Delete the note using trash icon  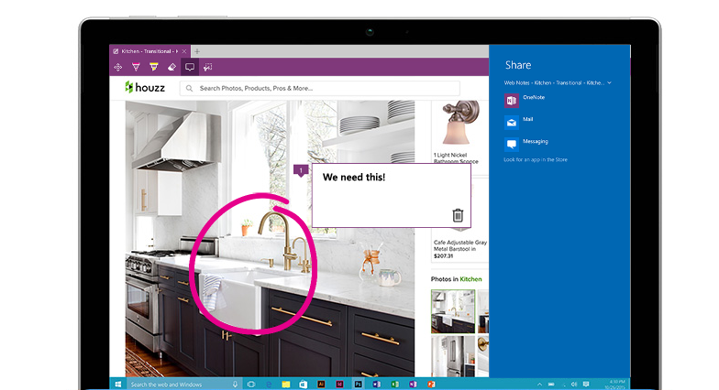click(458, 215)
